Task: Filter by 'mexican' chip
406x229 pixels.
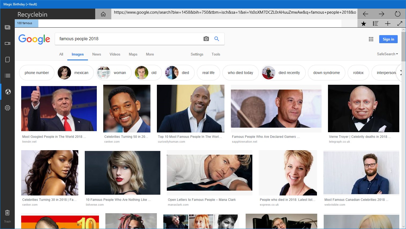Action: click(75, 73)
